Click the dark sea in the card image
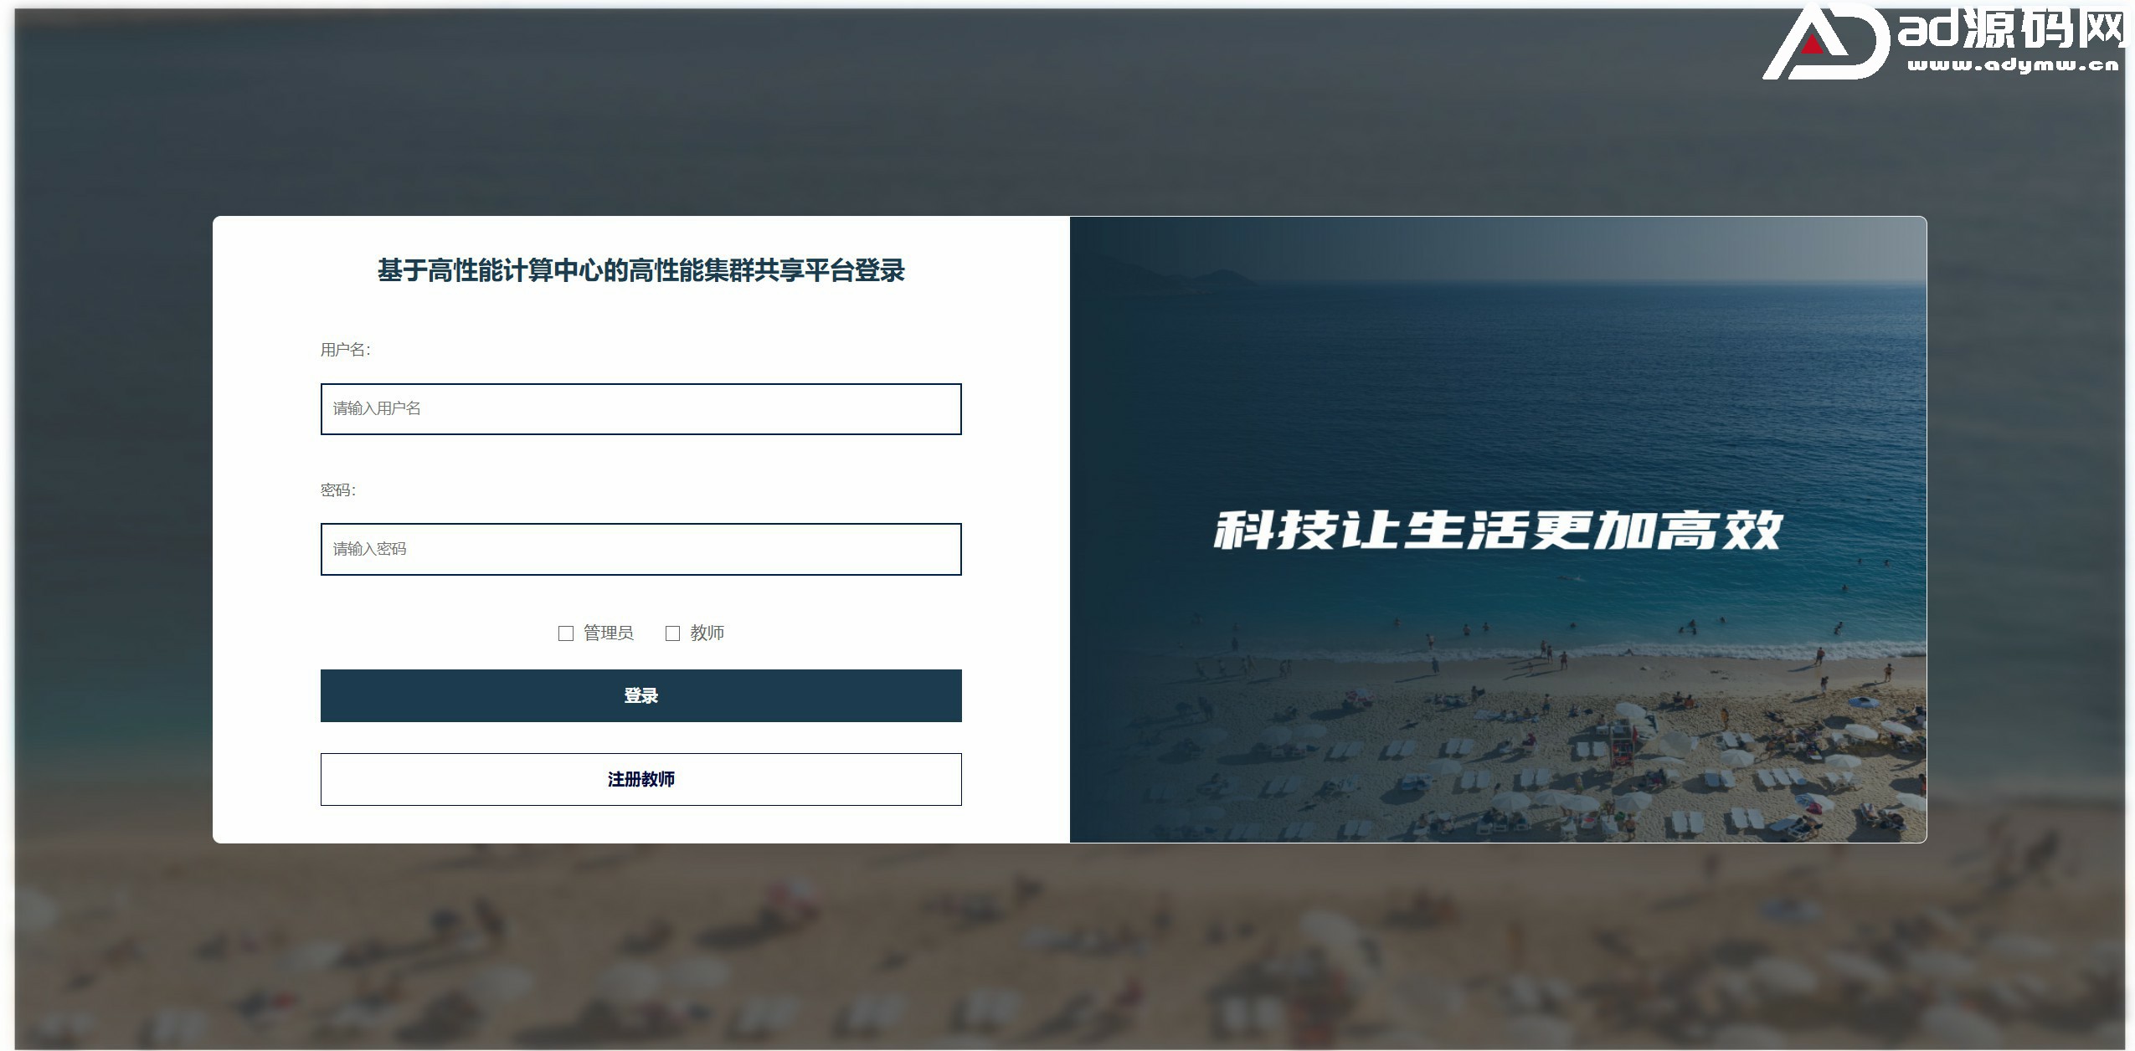Screen dimensions: 2135x1051 1499,393
